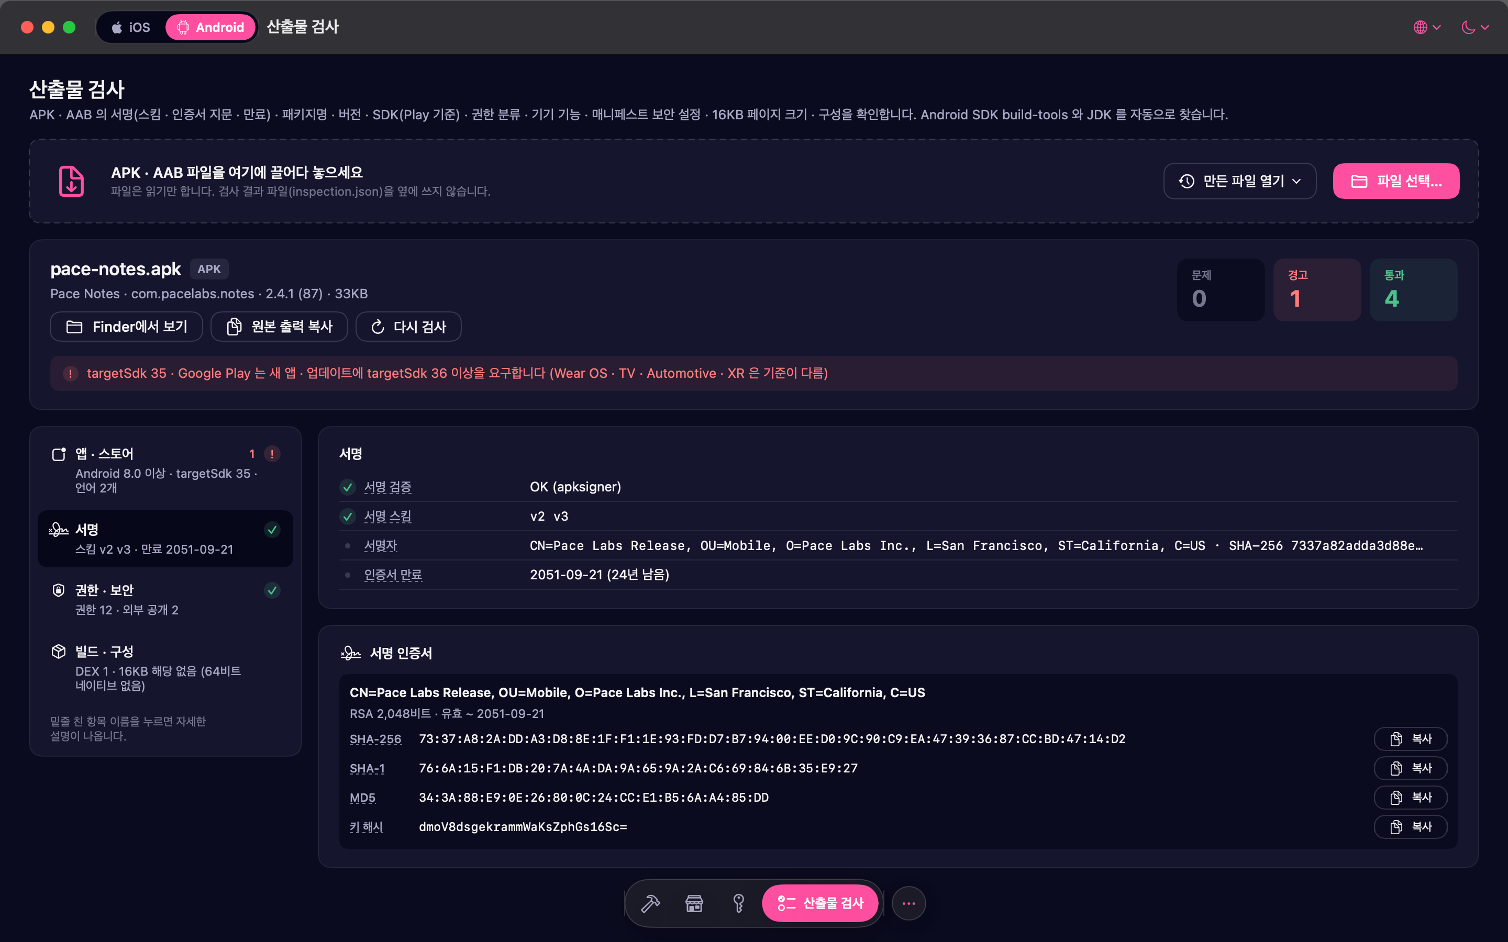Viewport: 1508px width, 942px height.
Task: Click the 경고 1 counter card
Action: [1317, 290]
